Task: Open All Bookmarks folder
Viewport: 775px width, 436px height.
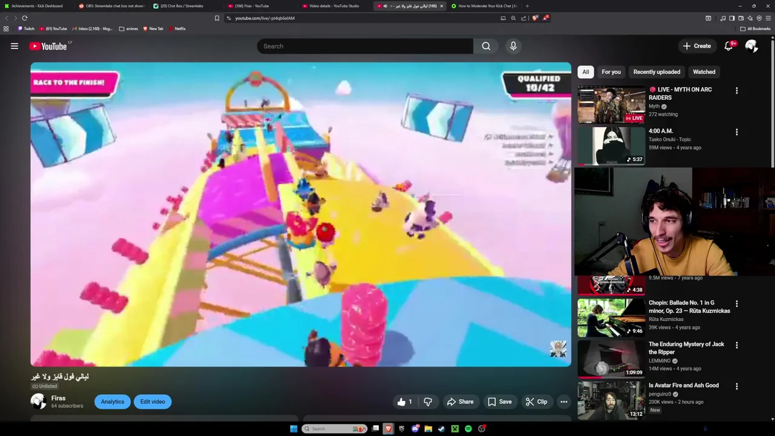Action: coord(756,28)
